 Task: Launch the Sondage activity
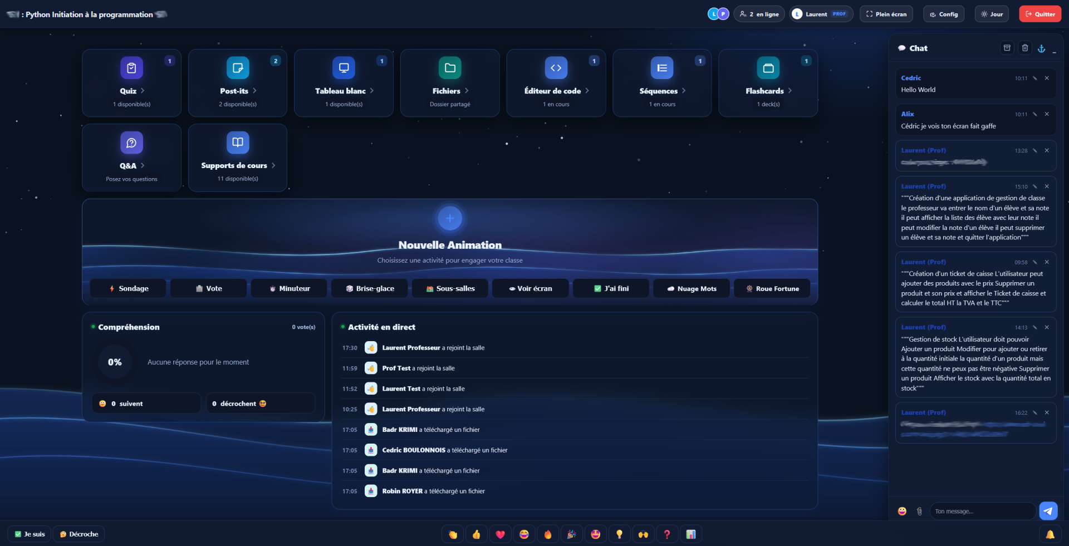(x=128, y=288)
